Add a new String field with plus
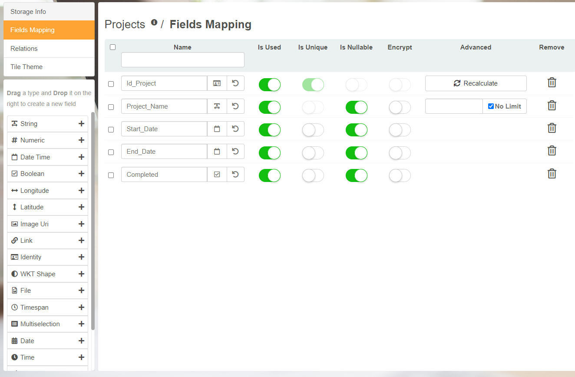This screenshot has width=575, height=377. tap(81, 124)
